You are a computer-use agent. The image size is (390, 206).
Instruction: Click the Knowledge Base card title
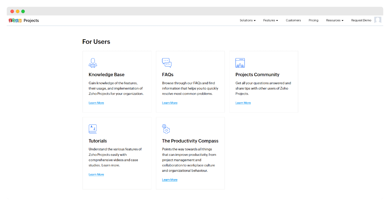pyautogui.click(x=107, y=75)
